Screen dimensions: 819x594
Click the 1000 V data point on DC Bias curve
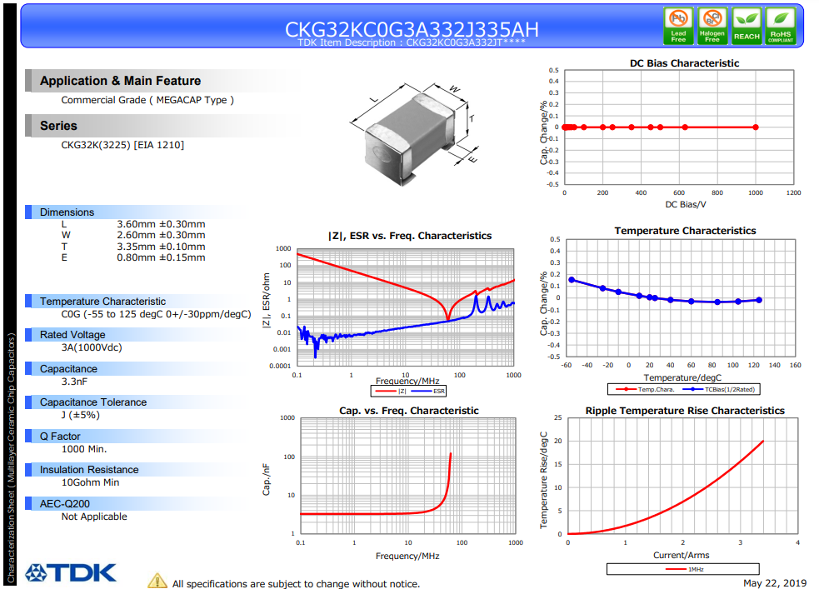click(756, 127)
